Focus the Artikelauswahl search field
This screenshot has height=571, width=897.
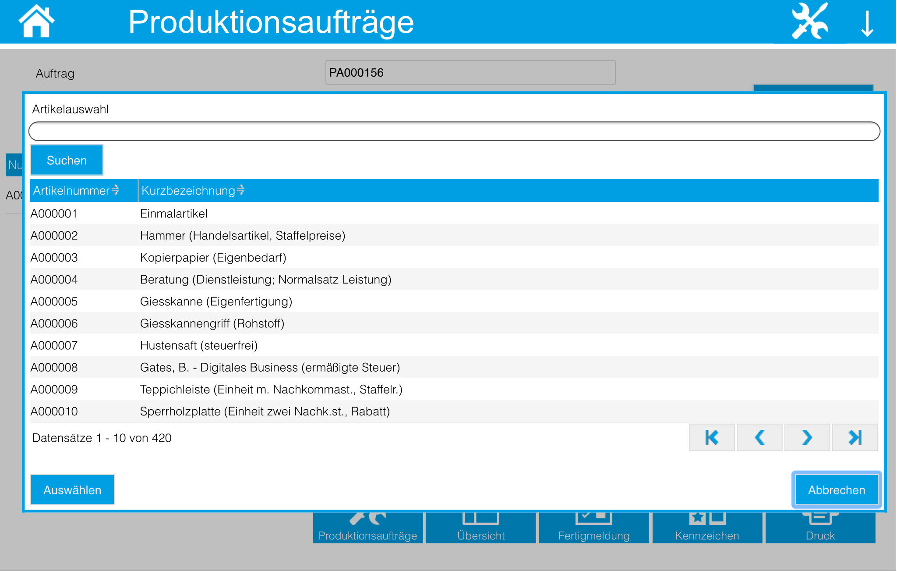[x=454, y=131]
